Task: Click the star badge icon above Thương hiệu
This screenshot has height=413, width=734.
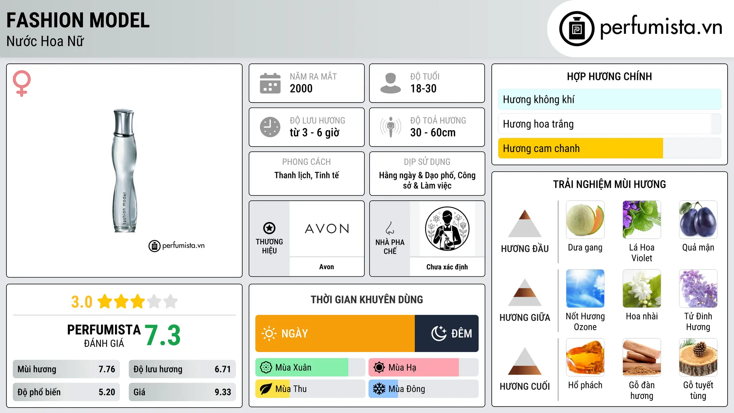Action: (x=269, y=228)
